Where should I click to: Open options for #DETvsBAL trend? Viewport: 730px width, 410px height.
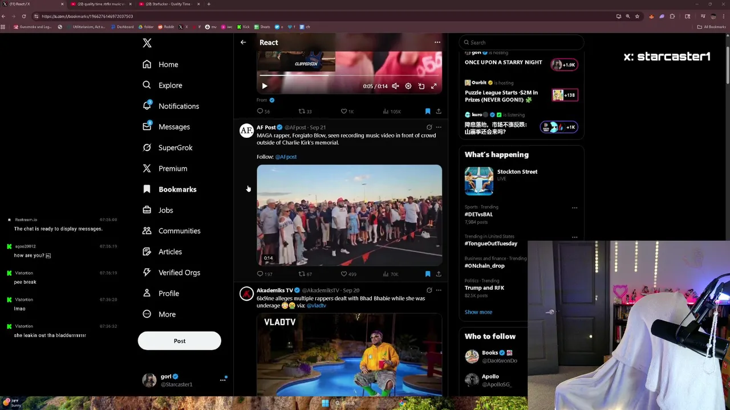tap(574, 208)
